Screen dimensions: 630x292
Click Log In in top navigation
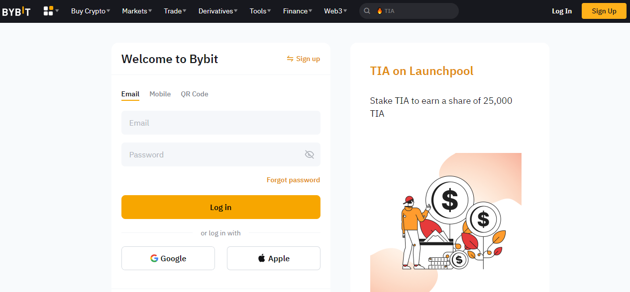point(562,11)
